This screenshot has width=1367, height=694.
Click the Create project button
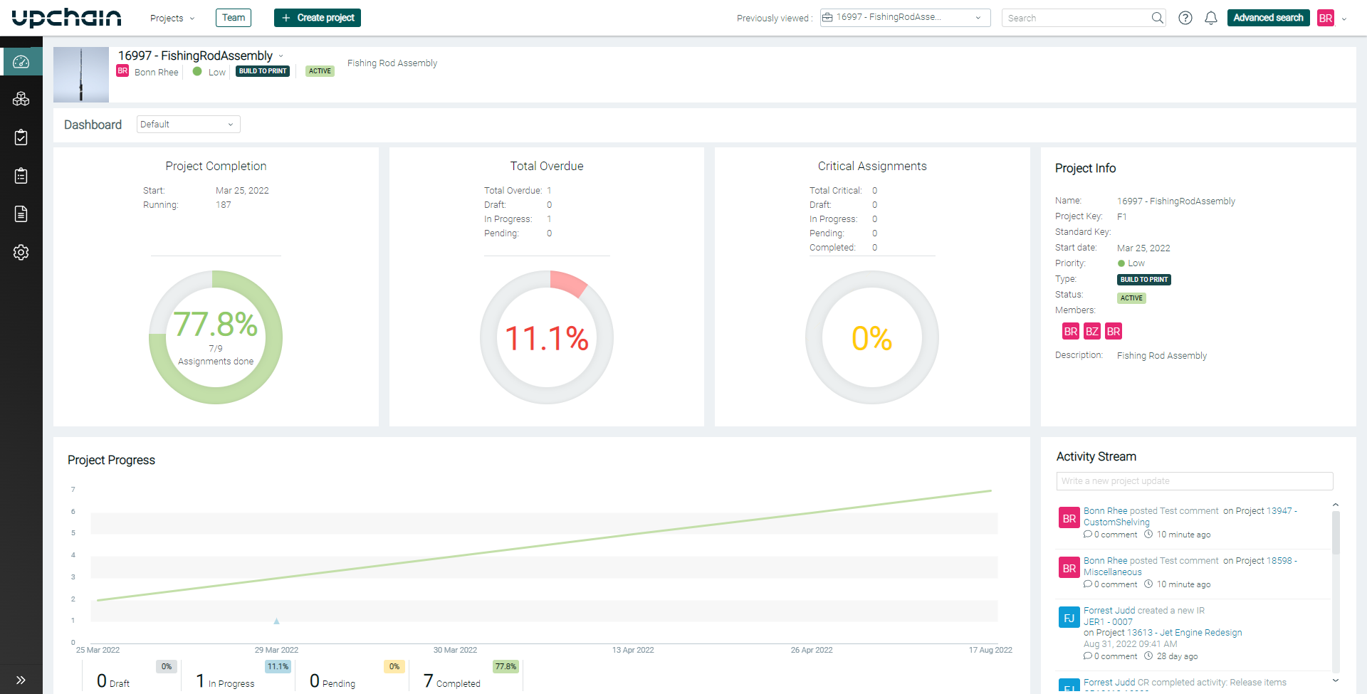pyautogui.click(x=317, y=17)
